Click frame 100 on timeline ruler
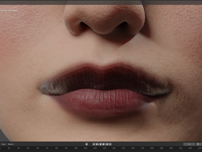Image resolution: width=202 pixels, height=152 pixels. coord(76,148)
